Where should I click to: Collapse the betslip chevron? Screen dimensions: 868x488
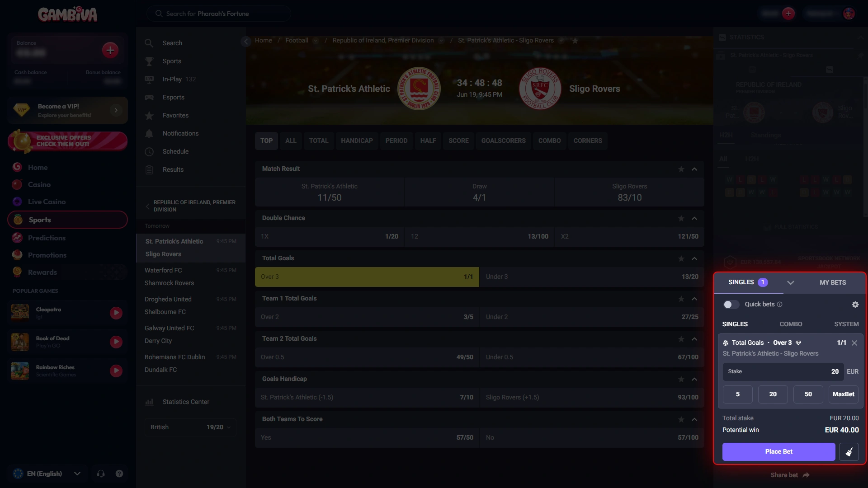click(x=790, y=283)
